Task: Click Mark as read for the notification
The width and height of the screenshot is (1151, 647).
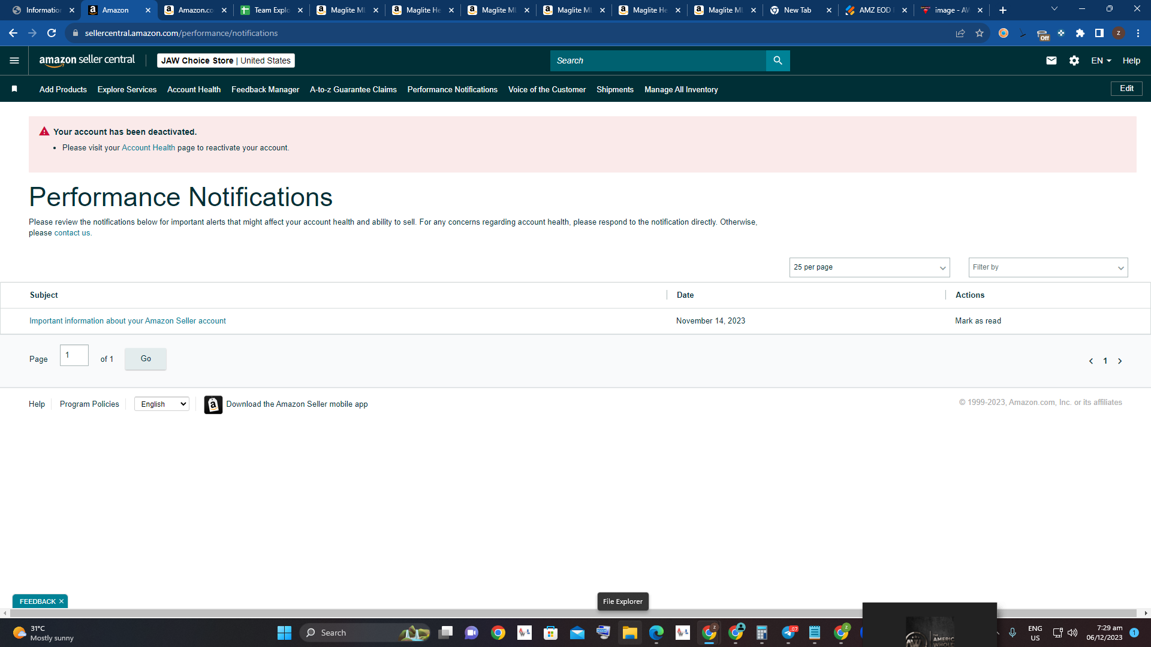Action: click(978, 321)
